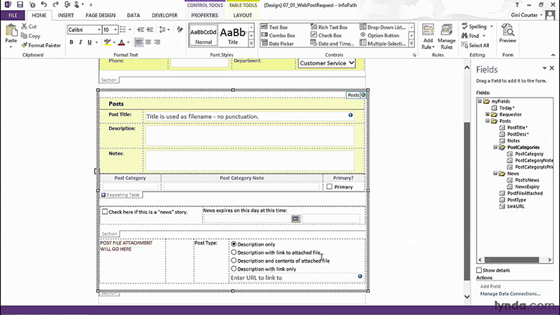The image size is (560, 315).
Task: Check the 'news story' checkbox
Action: [105, 212]
